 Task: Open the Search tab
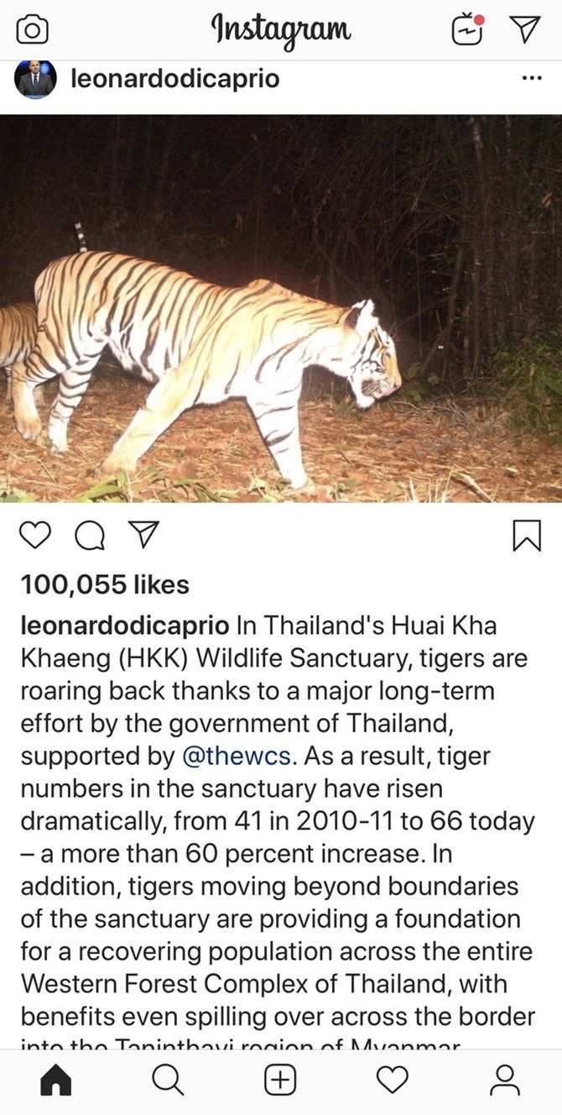[168, 1080]
